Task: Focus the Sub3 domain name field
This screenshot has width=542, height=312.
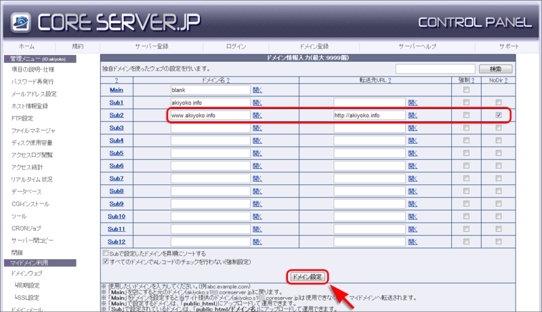Action: pyautogui.click(x=210, y=128)
